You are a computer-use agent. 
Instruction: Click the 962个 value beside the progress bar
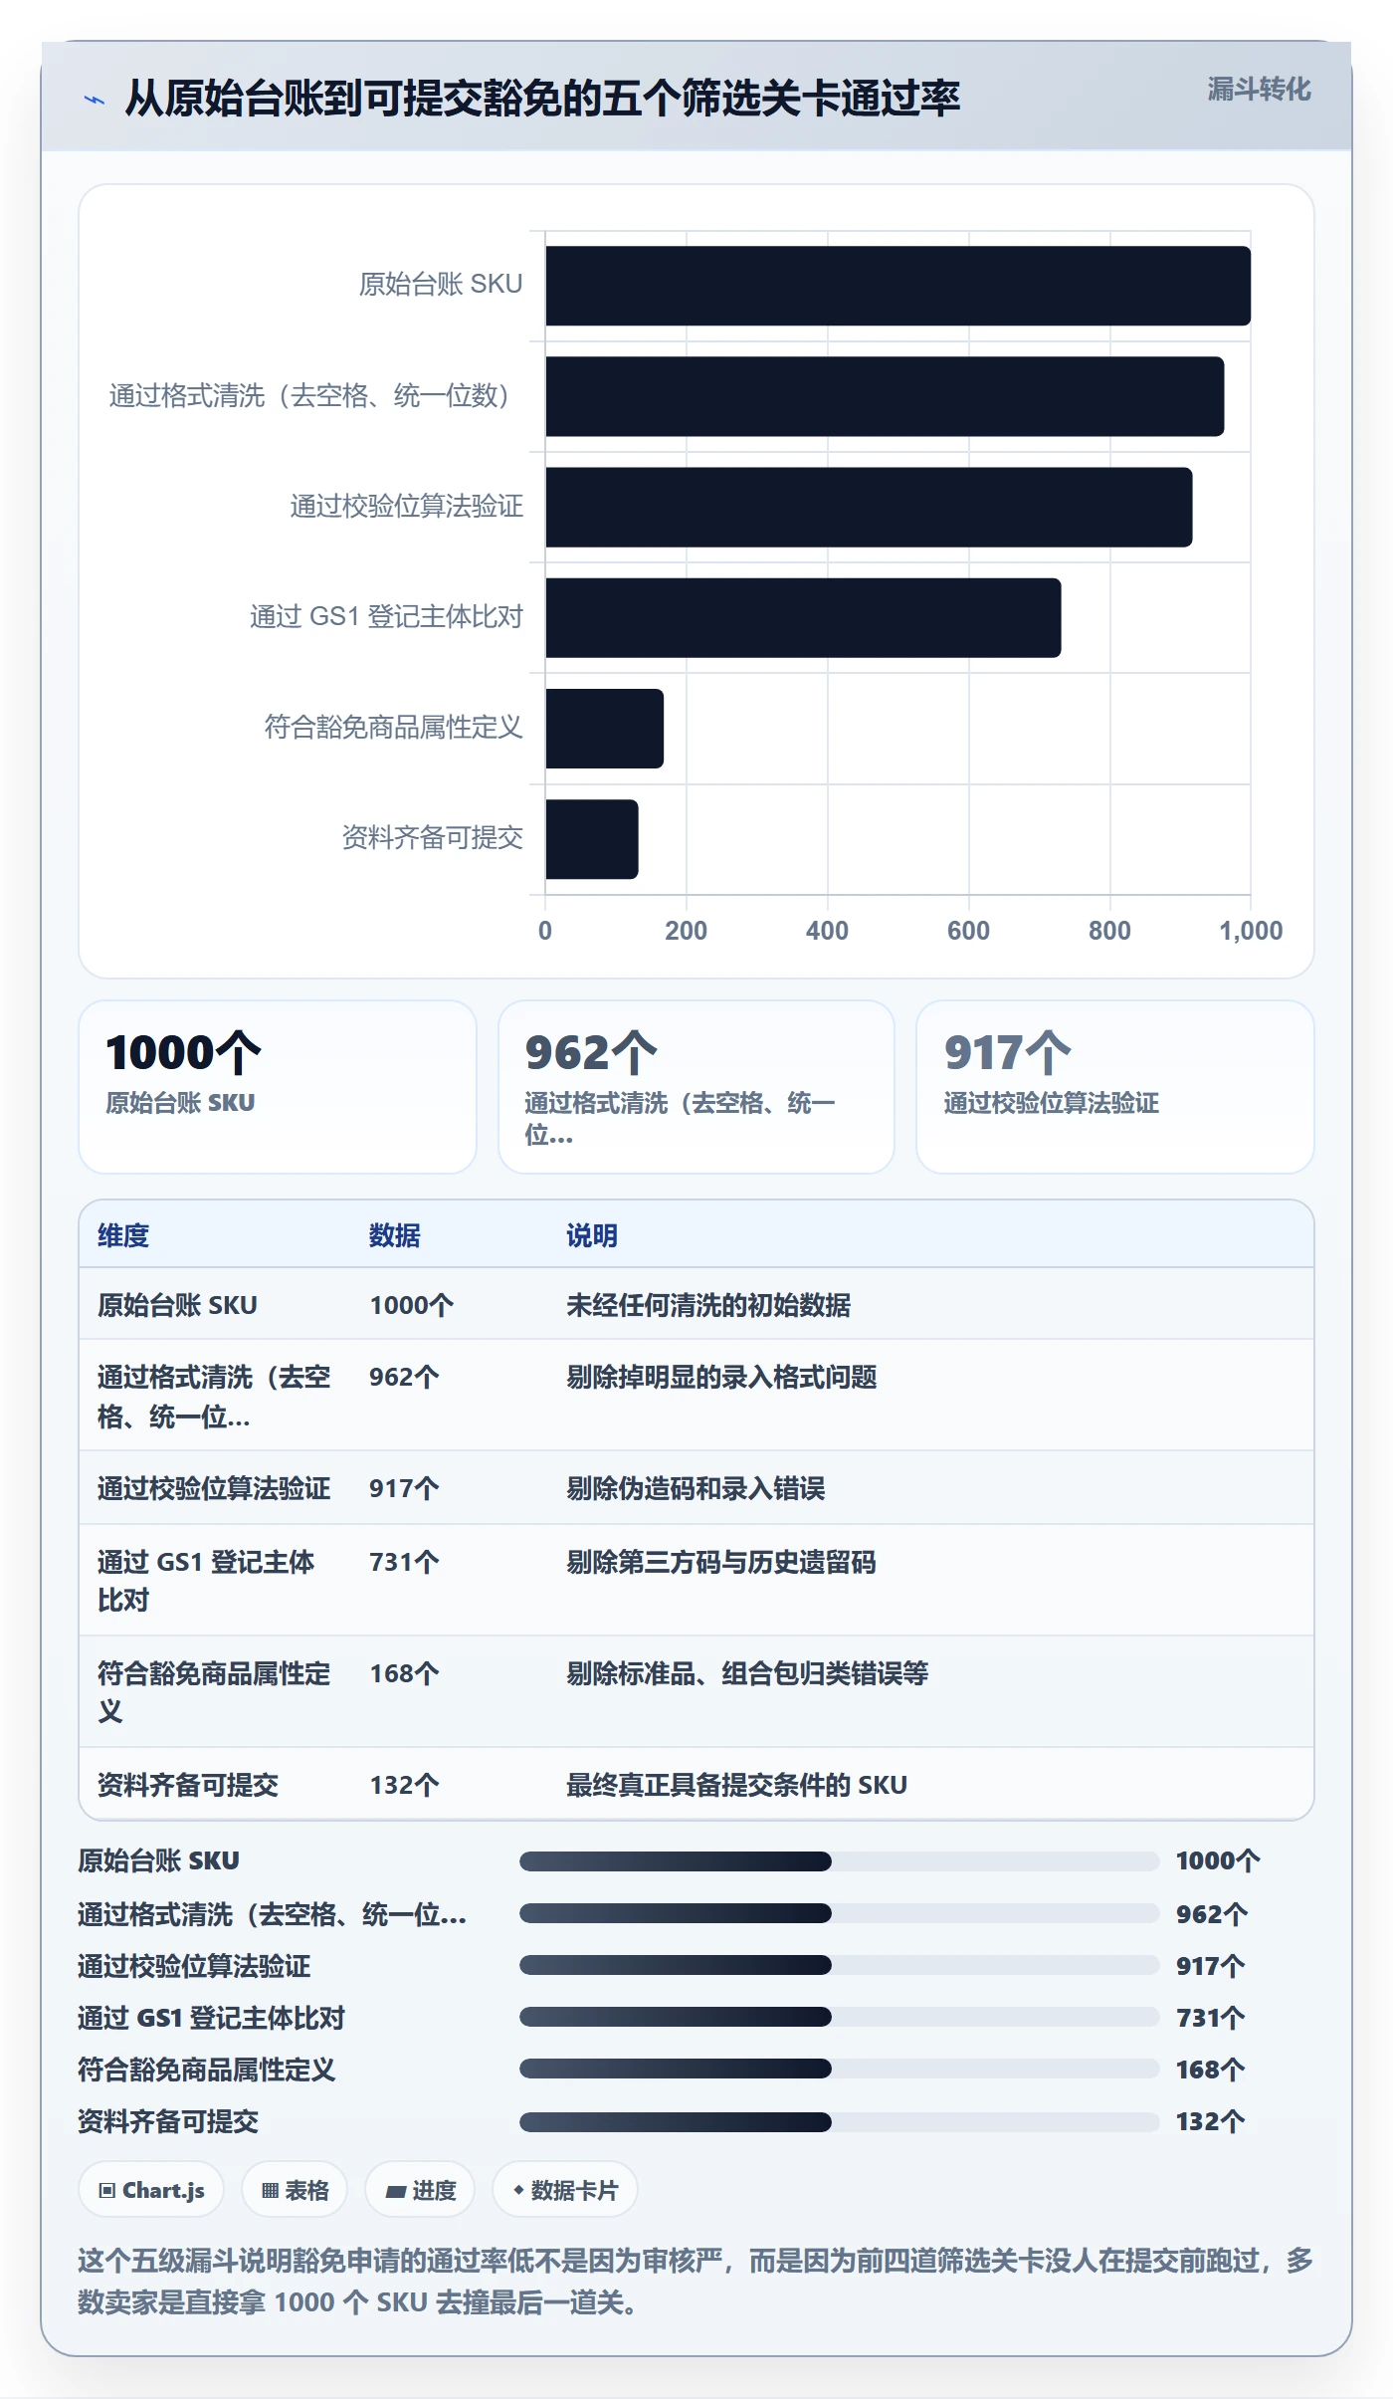(x=1211, y=1914)
